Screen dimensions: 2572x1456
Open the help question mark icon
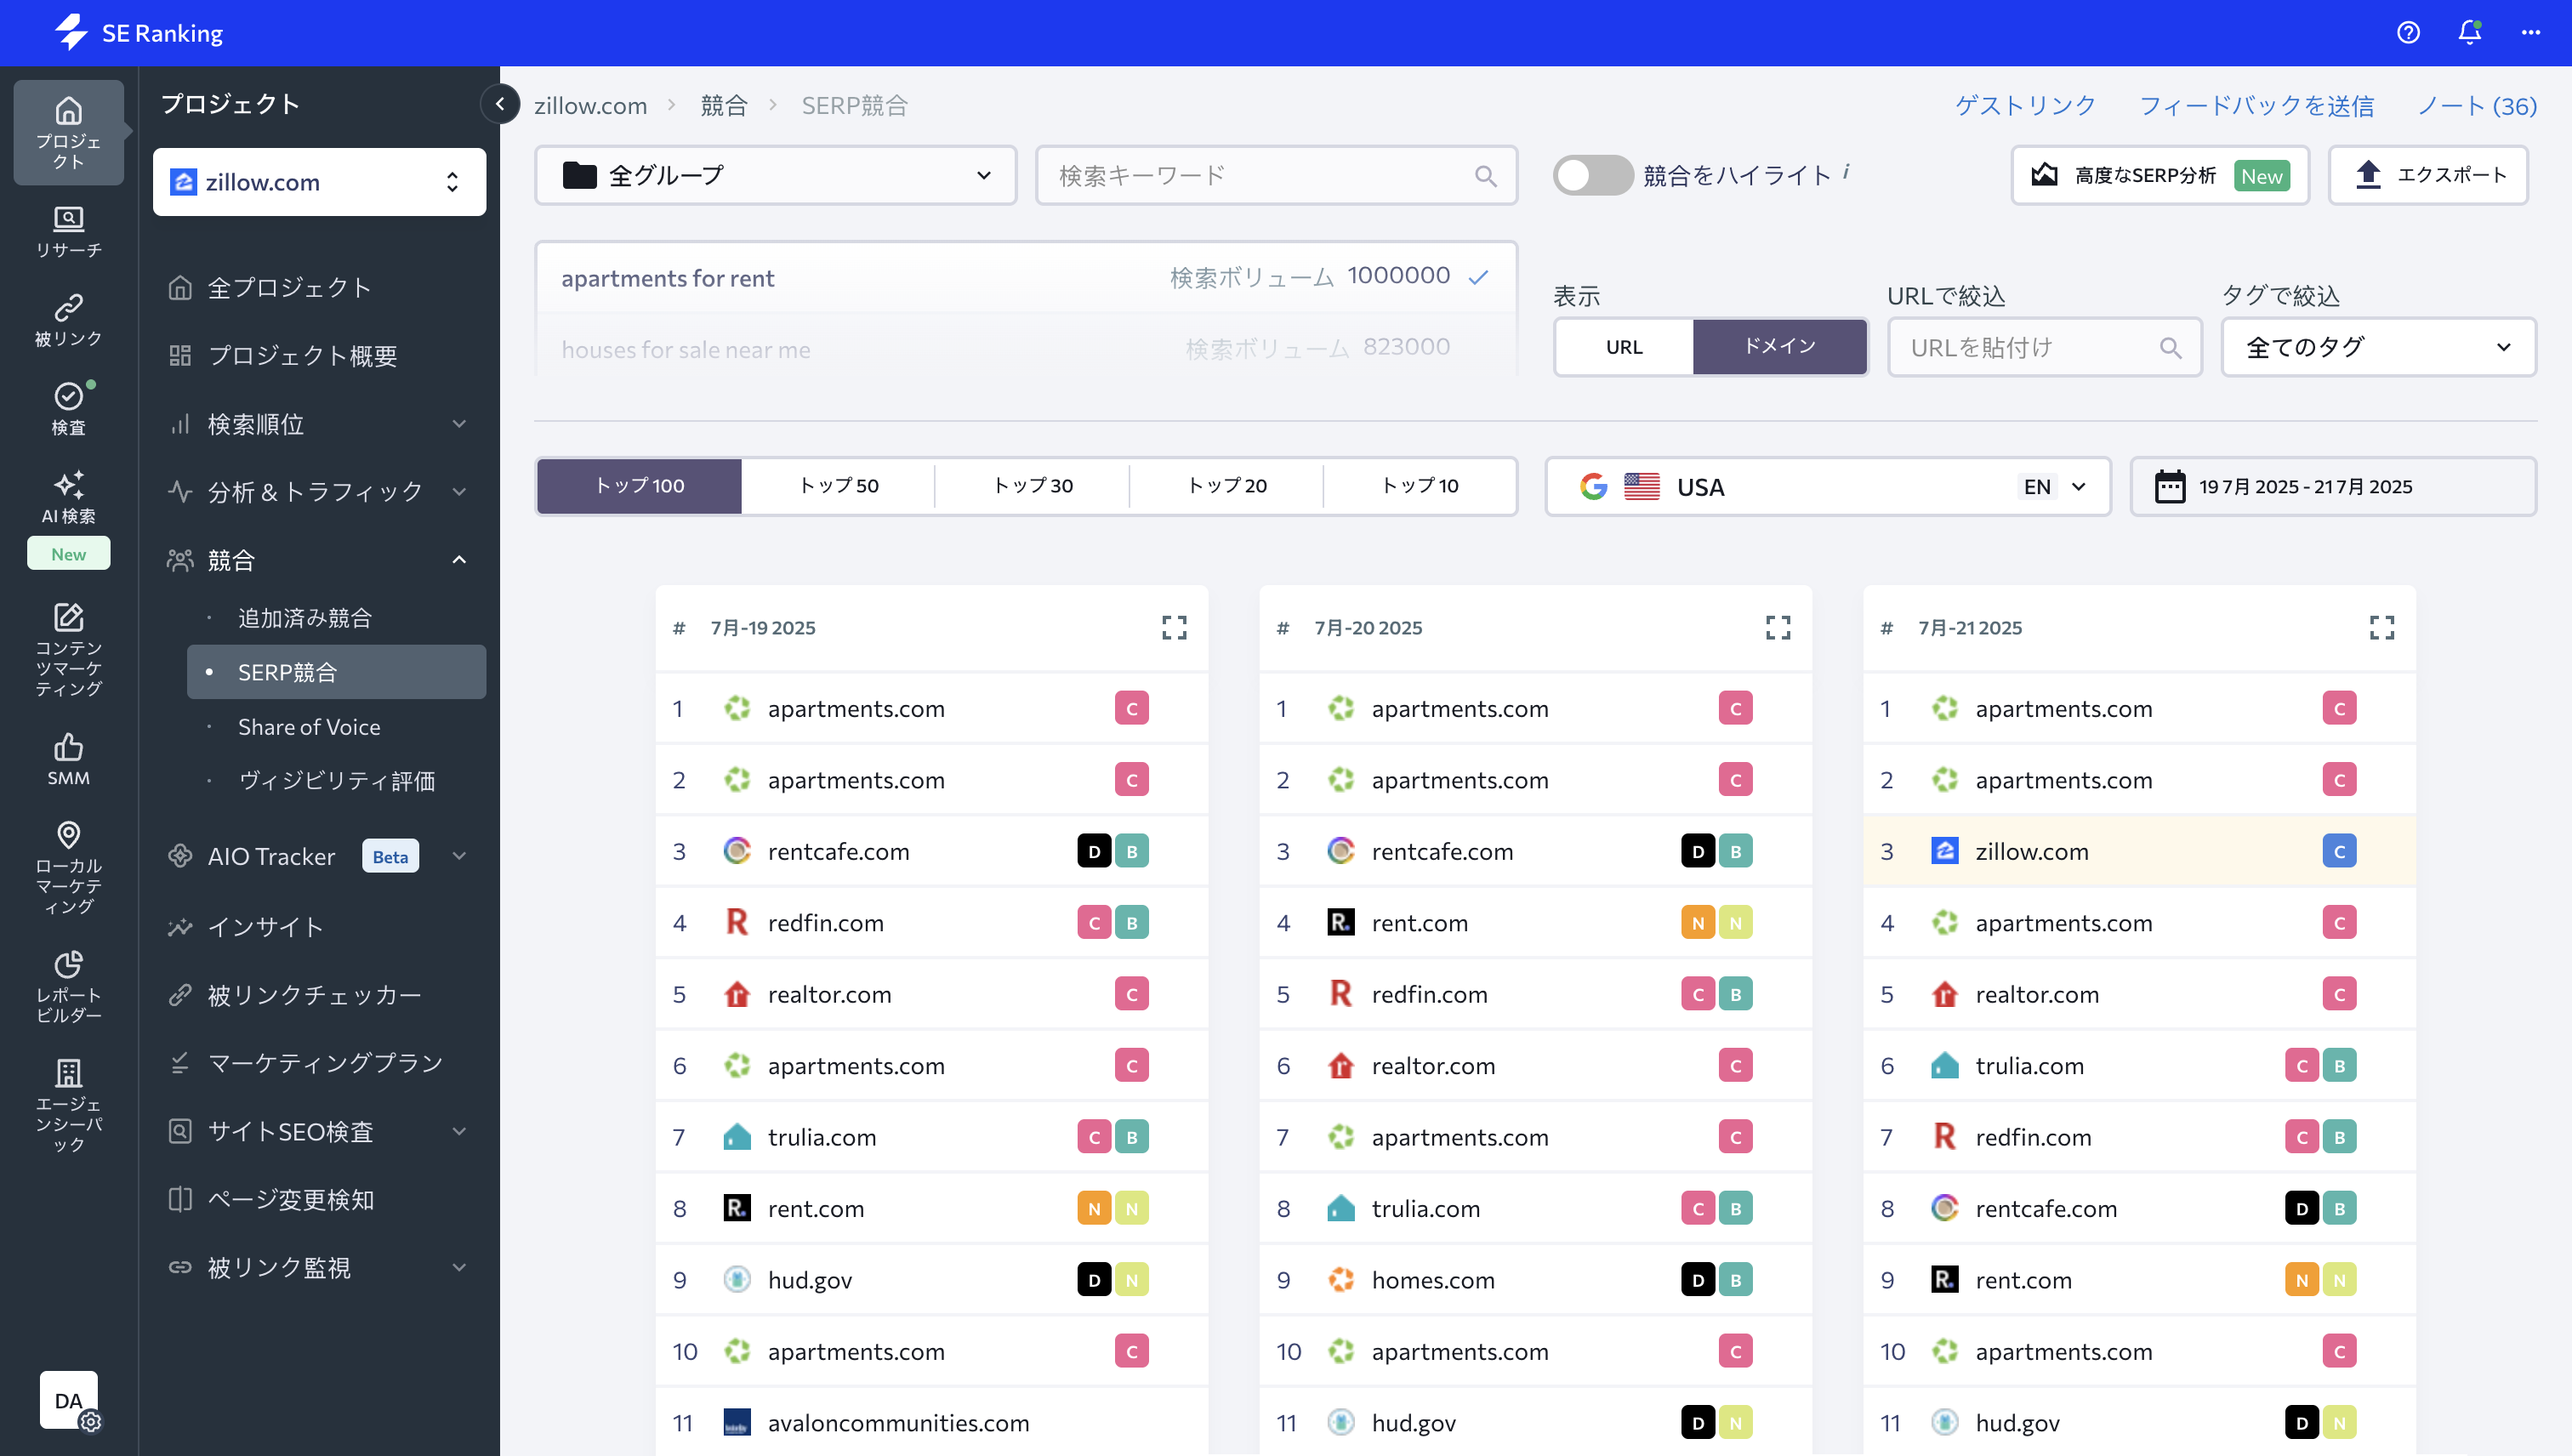click(x=2408, y=33)
